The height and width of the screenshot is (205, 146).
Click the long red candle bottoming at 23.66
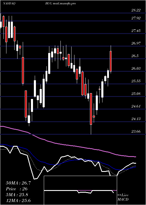click(91, 109)
